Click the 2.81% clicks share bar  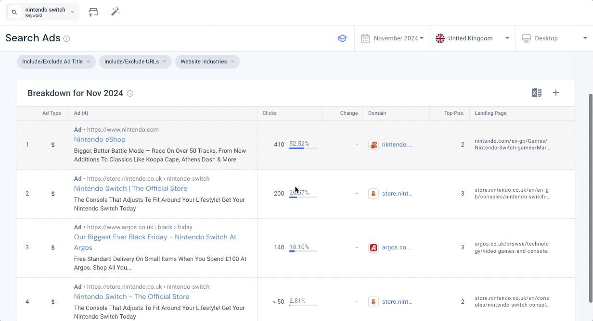coord(303,305)
